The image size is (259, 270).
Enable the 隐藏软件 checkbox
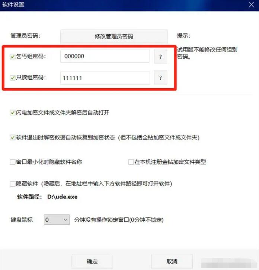click(x=12, y=184)
